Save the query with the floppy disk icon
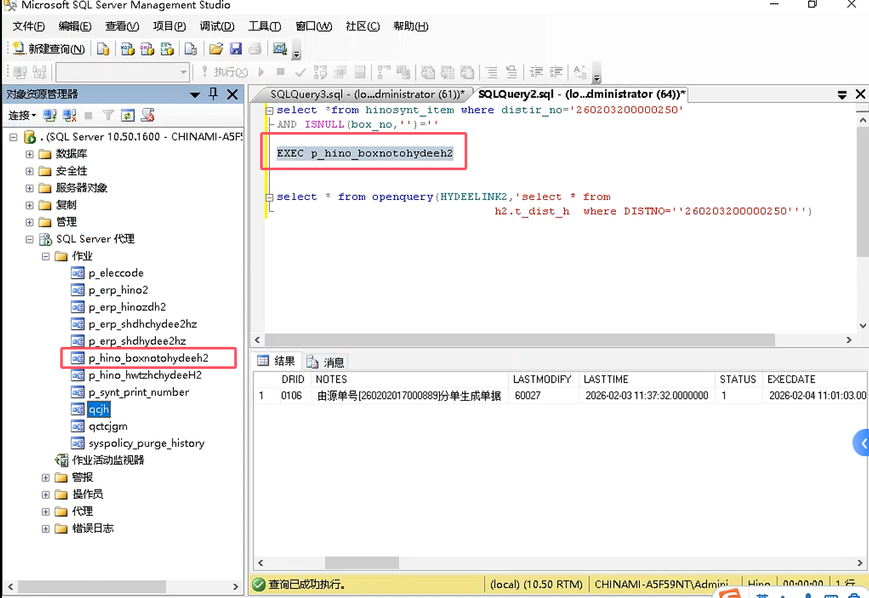Image resolution: width=869 pixels, height=598 pixels. tap(236, 49)
